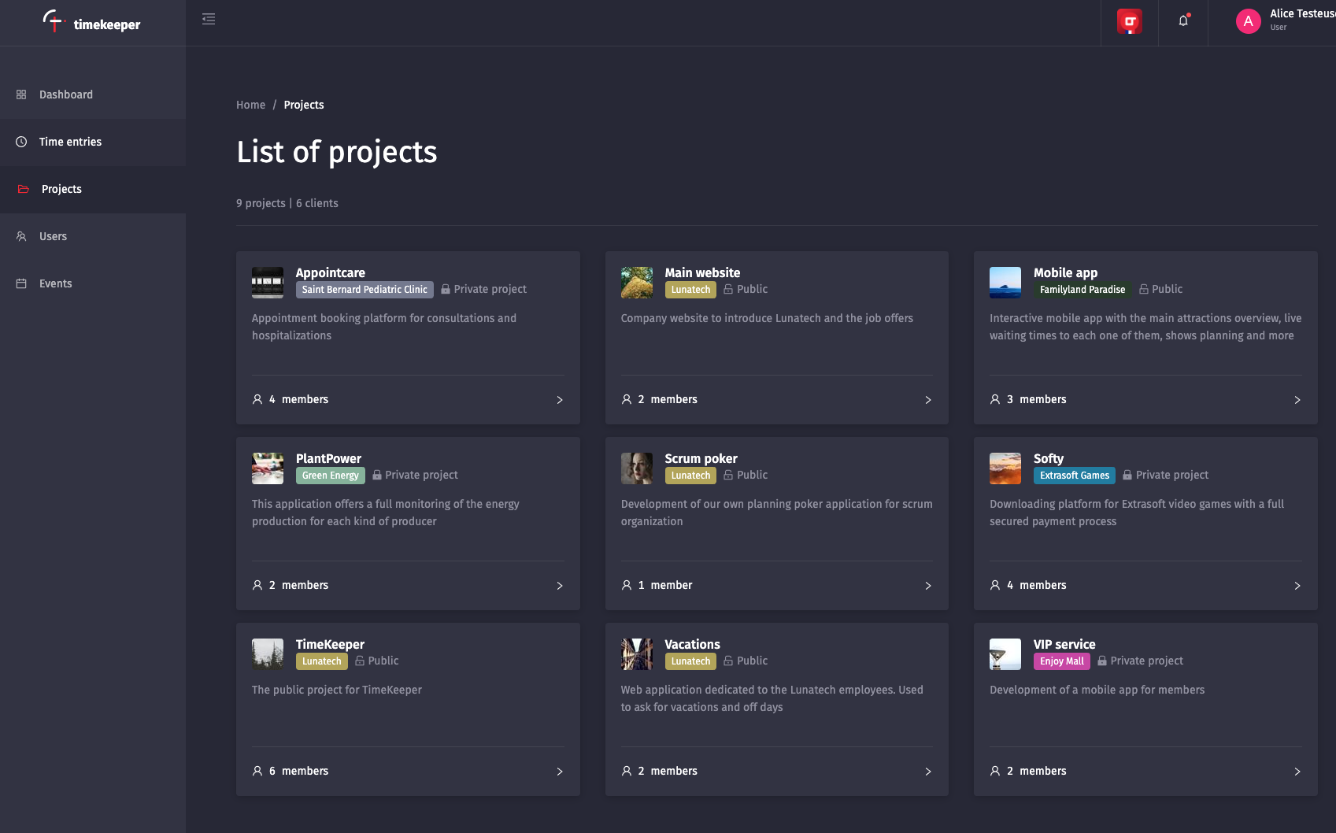Follow the Home breadcrumb link

(x=250, y=105)
